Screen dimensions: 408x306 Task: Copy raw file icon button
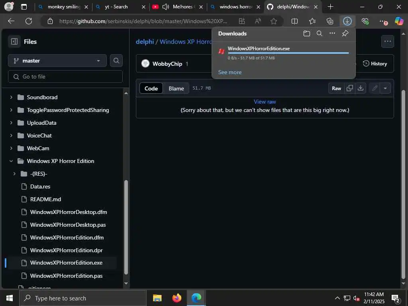click(350, 88)
